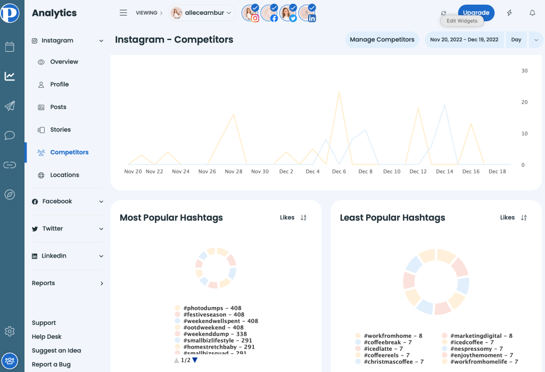Open the Overview menu item
Image resolution: width=545 pixels, height=372 pixels.
point(64,62)
